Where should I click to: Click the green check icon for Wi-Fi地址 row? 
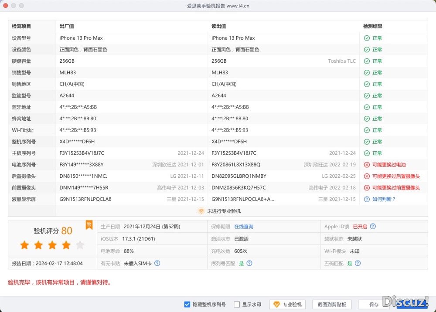pos(367,130)
